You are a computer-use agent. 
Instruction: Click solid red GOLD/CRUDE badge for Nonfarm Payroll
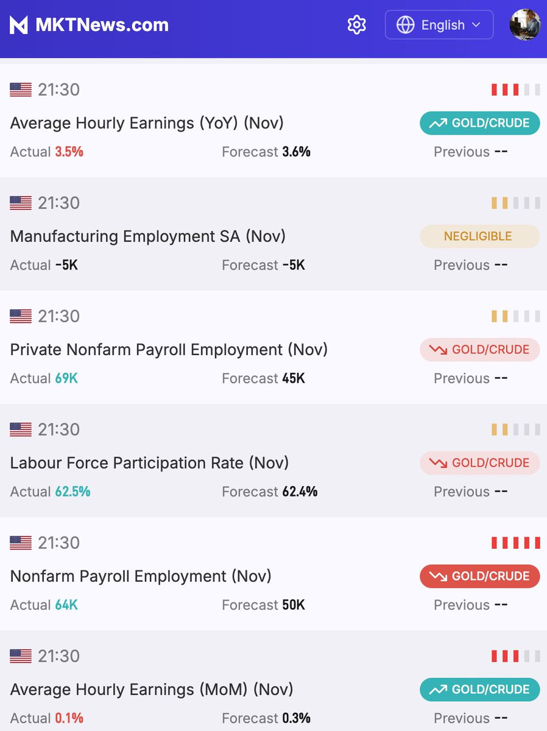click(480, 576)
